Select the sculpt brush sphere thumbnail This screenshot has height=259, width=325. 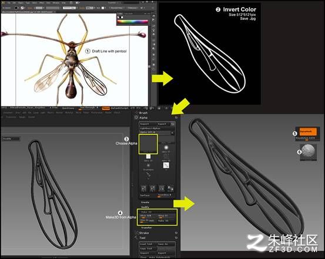[308, 152]
